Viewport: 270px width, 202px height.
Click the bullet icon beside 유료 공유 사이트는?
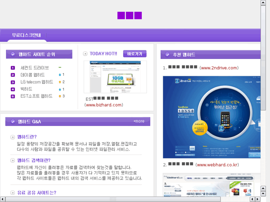[13, 193]
